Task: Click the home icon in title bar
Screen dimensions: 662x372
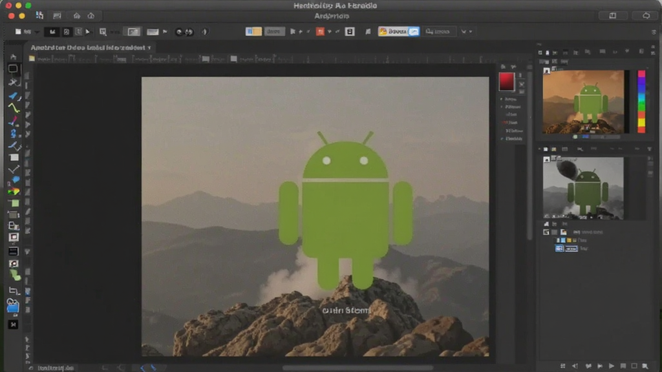Action: pos(76,15)
